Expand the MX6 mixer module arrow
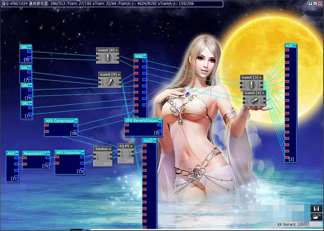 pos(145,56)
